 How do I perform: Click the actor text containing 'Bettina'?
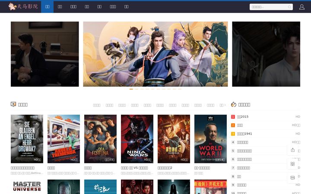tap(27, 173)
